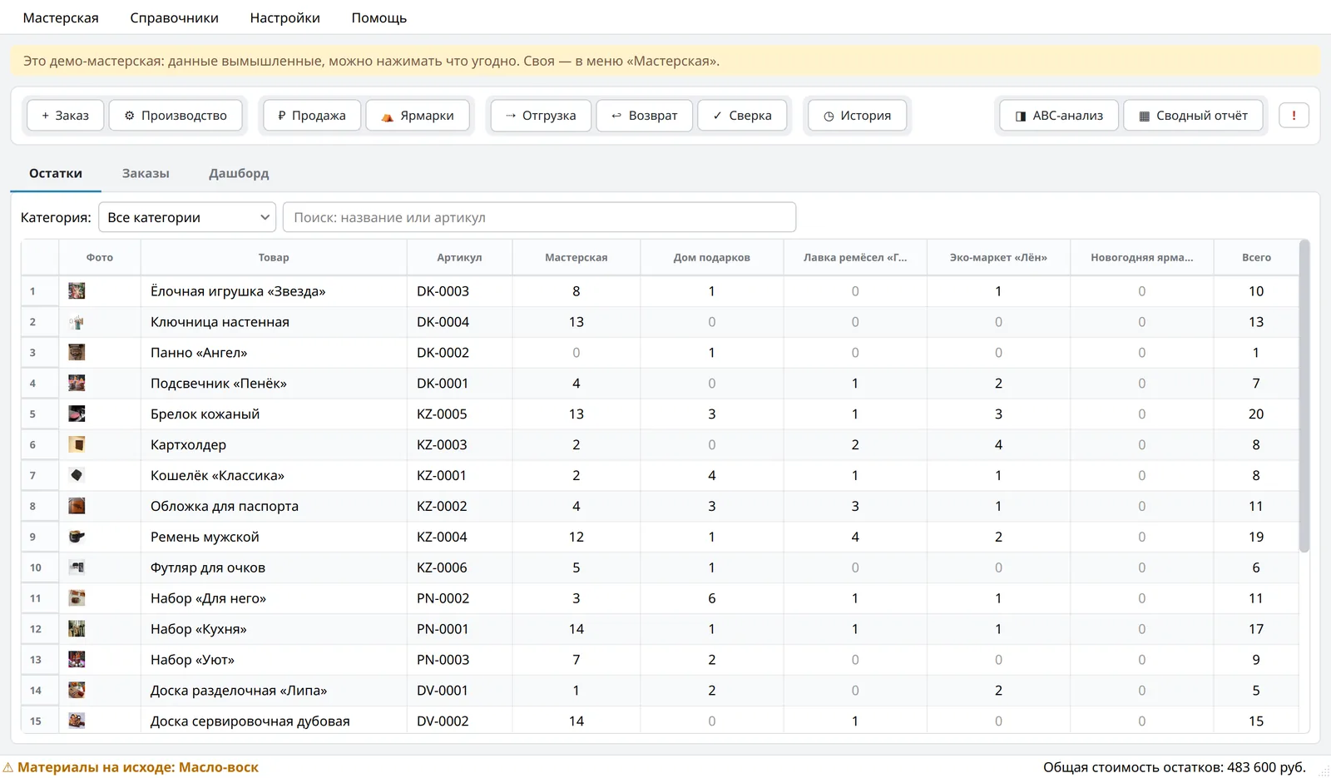Open the Помощь menu
Screen dimensions: 1331x778
379,17
